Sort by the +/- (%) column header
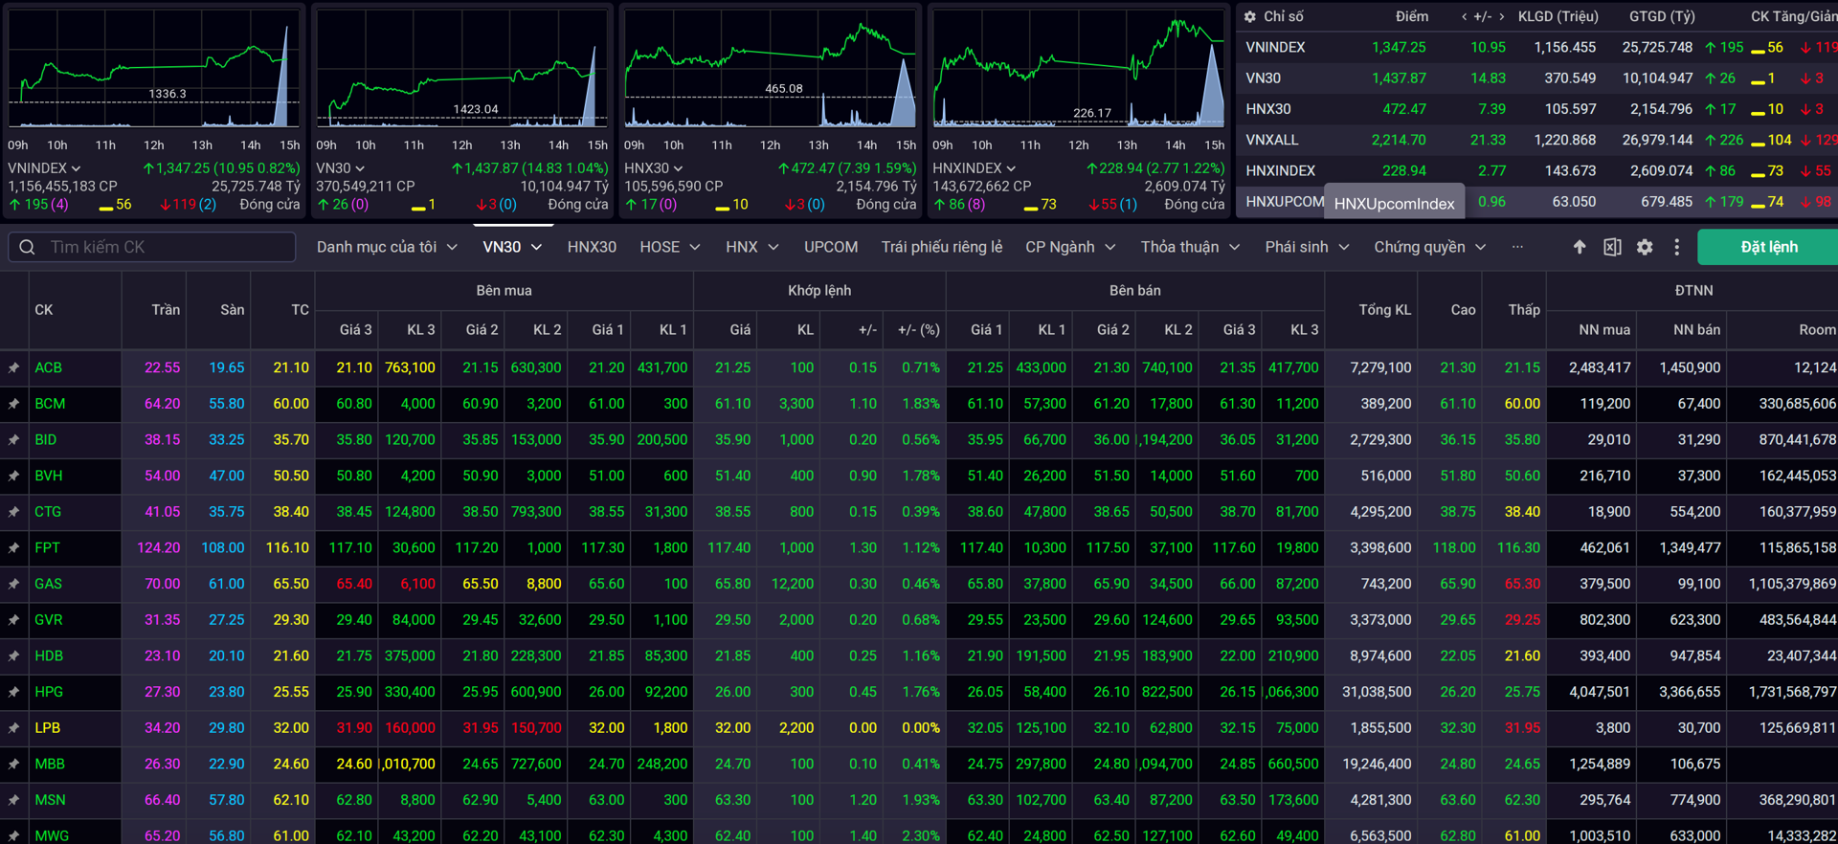The height and width of the screenshot is (844, 1838). pyautogui.click(x=918, y=330)
